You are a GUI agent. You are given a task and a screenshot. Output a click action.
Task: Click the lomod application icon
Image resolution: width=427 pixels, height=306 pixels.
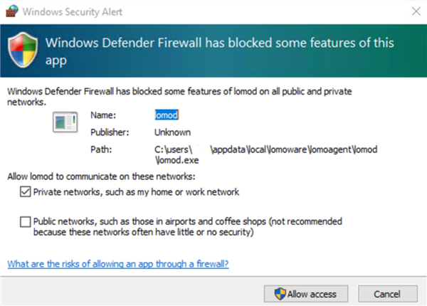click(65, 123)
